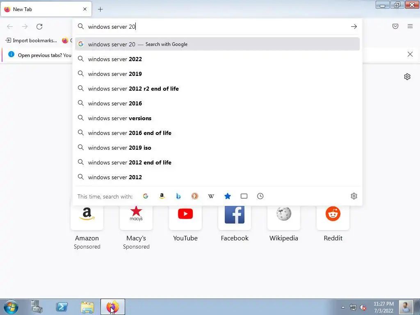Search this time with DuckDuckGo icon
The image size is (420, 315).
tap(195, 196)
